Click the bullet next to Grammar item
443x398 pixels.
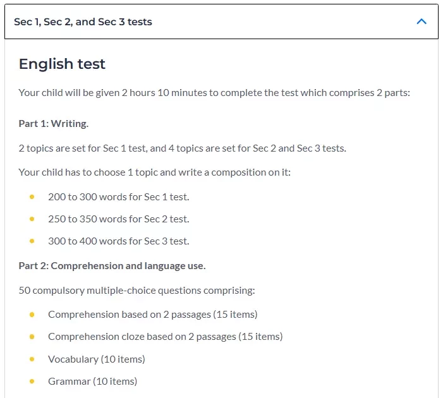pos(32,382)
